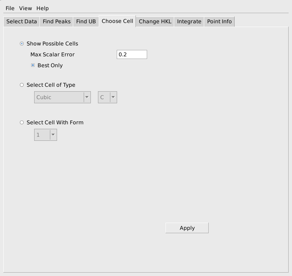This screenshot has height=276, width=292.
Task: Click the Max Scalar Error input field
Action: [132, 54]
